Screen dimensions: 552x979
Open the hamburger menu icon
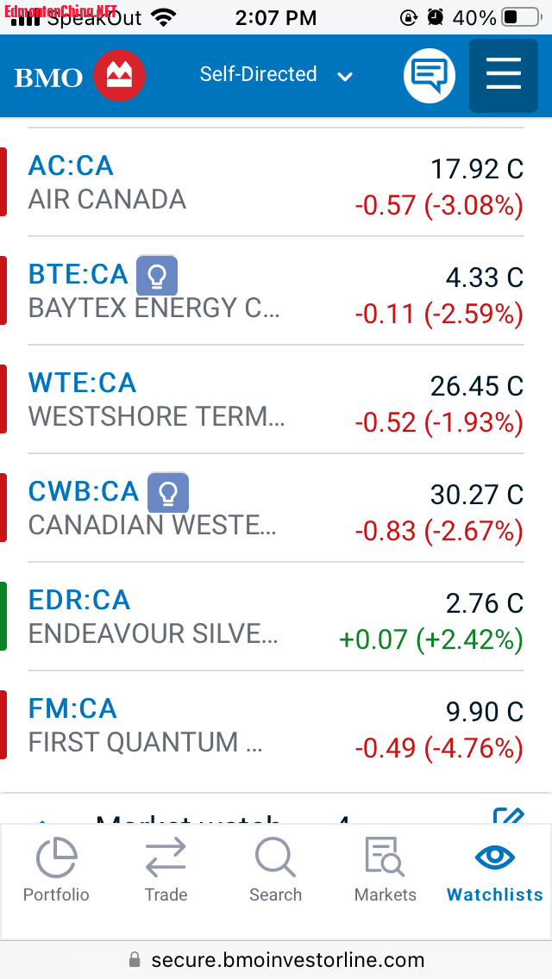pyautogui.click(x=503, y=76)
